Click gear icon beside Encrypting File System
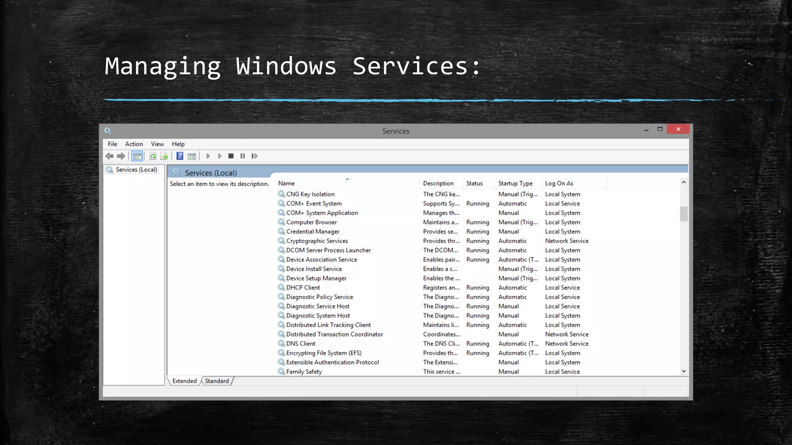The width and height of the screenshot is (792, 445). pyautogui.click(x=281, y=353)
